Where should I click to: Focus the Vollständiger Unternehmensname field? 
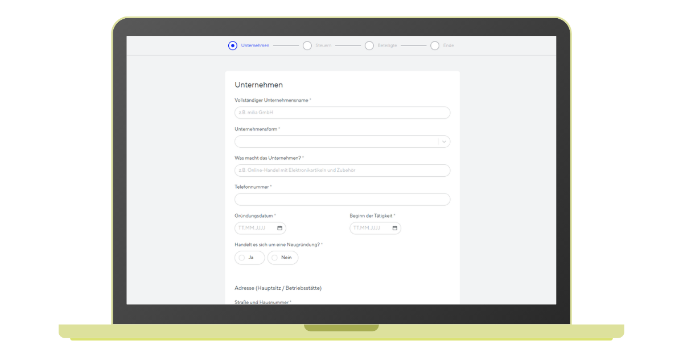coord(342,113)
